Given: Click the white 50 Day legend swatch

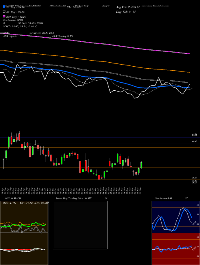Looking at the screenshot, I should coord(4,12).
